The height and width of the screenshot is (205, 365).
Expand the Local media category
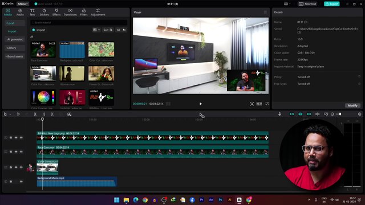pos(14,23)
